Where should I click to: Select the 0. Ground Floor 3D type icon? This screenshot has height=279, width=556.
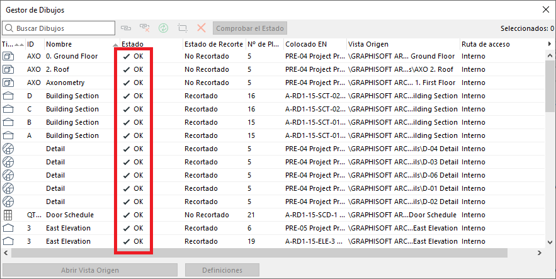pyautogui.click(x=9, y=56)
